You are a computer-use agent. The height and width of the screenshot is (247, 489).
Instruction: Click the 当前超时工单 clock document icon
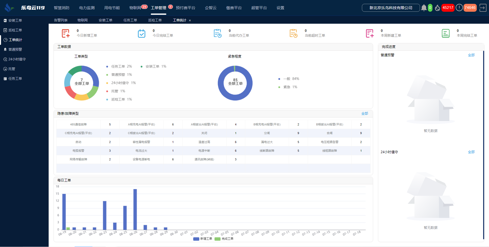(x=293, y=33)
